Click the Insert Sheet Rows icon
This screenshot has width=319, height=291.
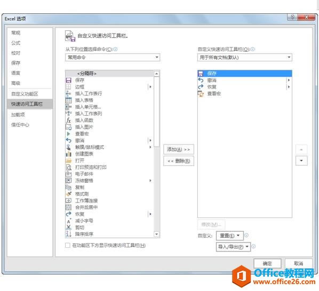point(69,94)
